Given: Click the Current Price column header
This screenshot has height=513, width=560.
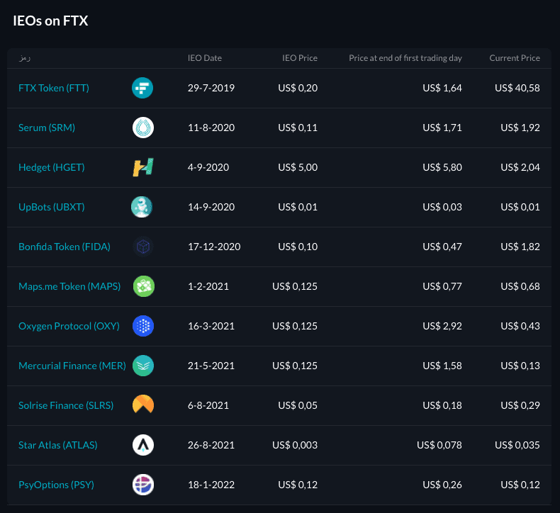Looking at the screenshot, I should [515, 58].
